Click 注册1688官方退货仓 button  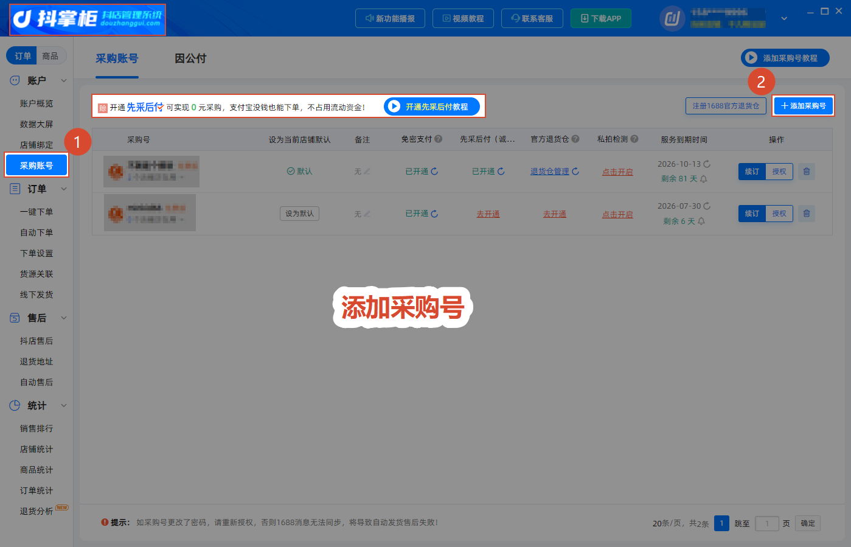pyautogui.click(x=726, y=106)
